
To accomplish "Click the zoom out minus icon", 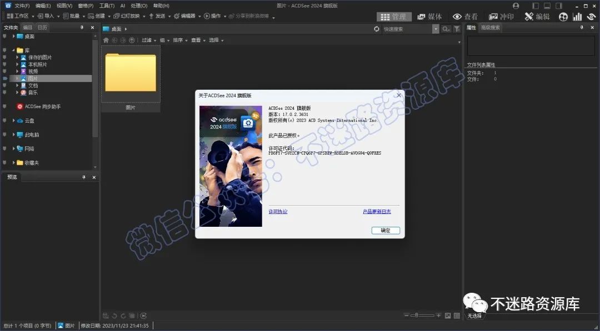I will 407,315.
